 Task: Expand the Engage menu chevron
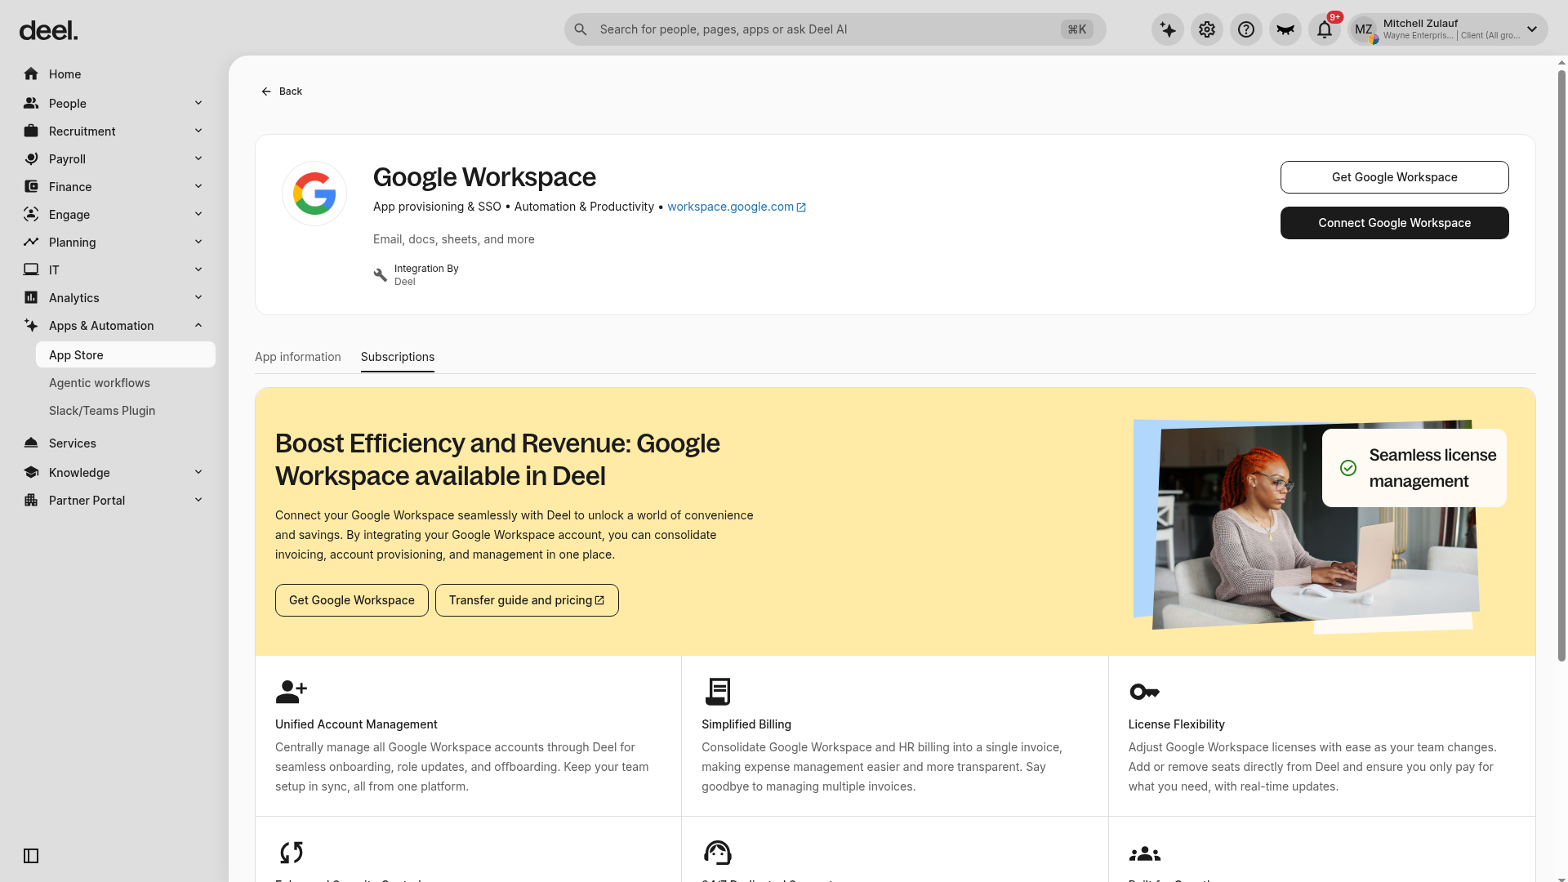[x=198, y=214]
